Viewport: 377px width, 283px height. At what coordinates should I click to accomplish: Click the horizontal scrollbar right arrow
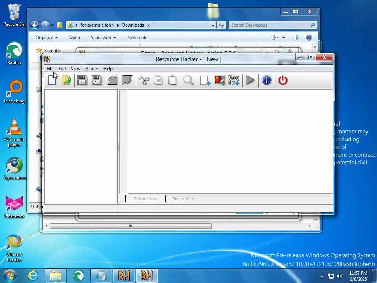click(x=309, y=226)
